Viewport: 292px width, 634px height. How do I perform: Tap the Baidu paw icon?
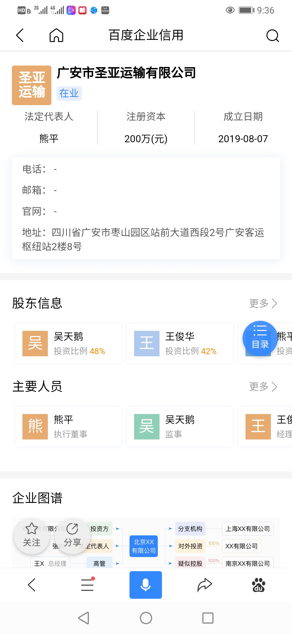[x=258, y=585]
